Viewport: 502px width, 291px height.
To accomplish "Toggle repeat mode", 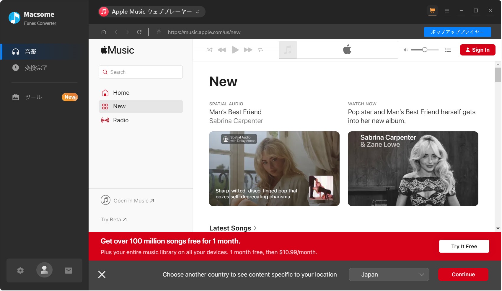I will tap(260, 50).
